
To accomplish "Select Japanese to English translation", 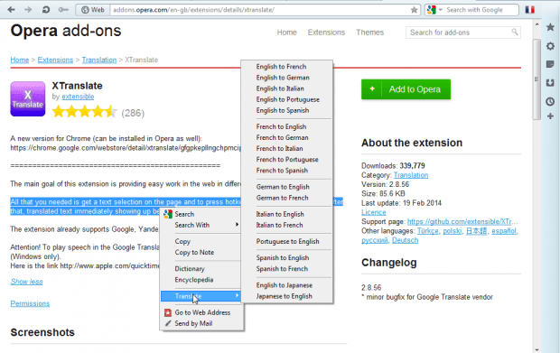I will [x=284, y=296].
